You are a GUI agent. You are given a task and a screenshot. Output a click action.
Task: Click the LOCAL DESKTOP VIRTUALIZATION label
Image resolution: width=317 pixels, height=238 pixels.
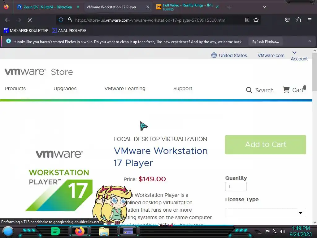point(160,139)
